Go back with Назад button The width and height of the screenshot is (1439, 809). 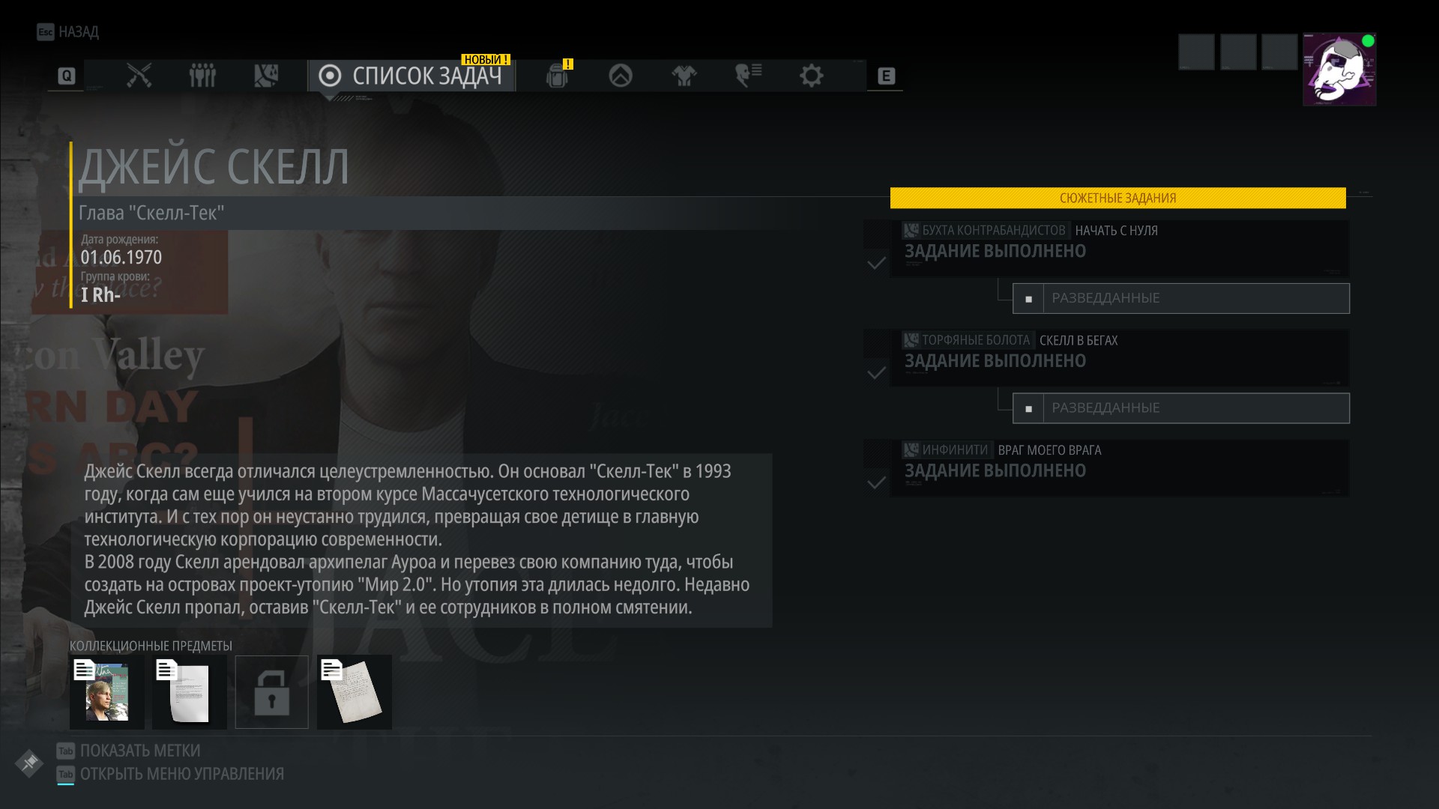click(68, 32)
